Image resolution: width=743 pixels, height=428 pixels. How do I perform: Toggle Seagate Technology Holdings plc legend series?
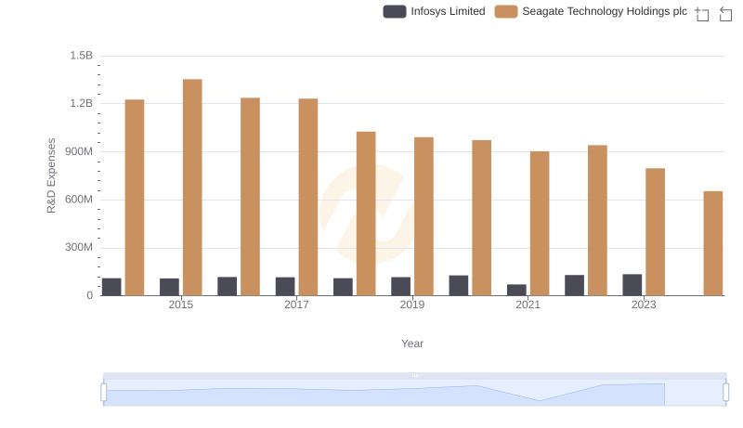point(591,11)
